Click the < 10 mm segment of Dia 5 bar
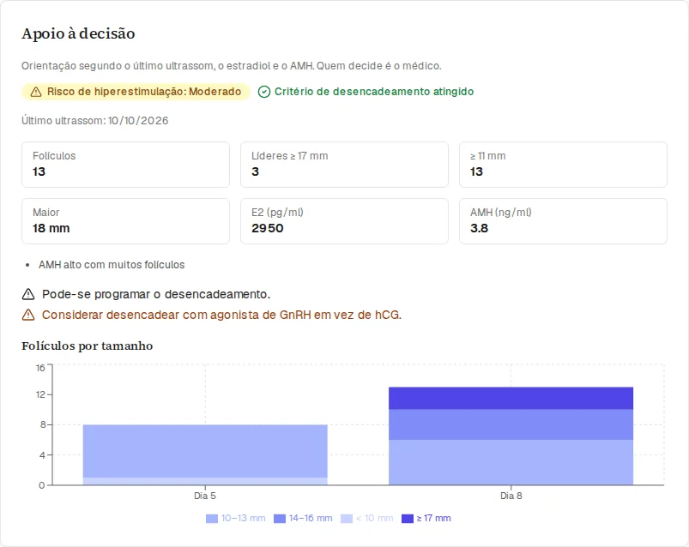The height and width of the screenshot is (547, 689). (x=205, y=481)
